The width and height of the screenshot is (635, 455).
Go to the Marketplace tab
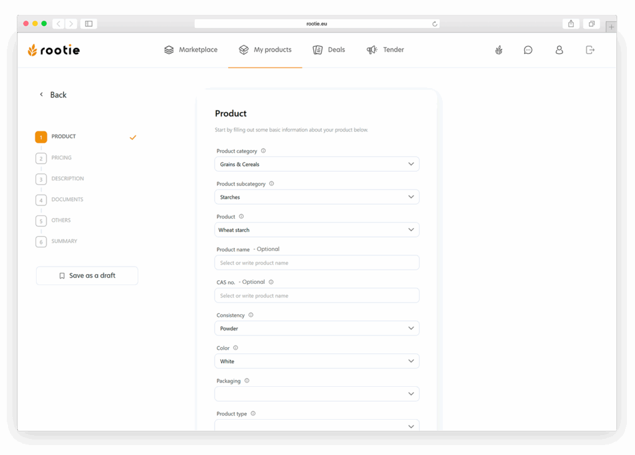pos(191,50)
